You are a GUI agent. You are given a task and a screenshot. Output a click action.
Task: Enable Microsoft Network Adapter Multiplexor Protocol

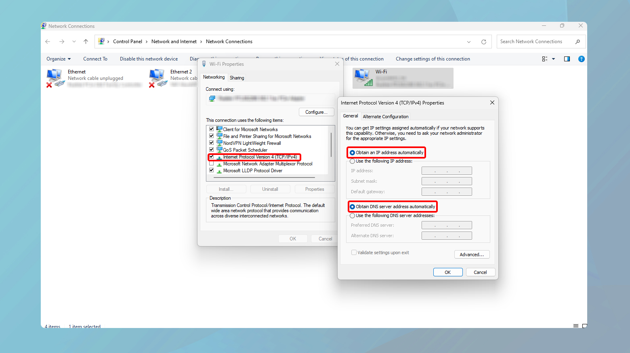pyautogui.click(x=211, y=163)
